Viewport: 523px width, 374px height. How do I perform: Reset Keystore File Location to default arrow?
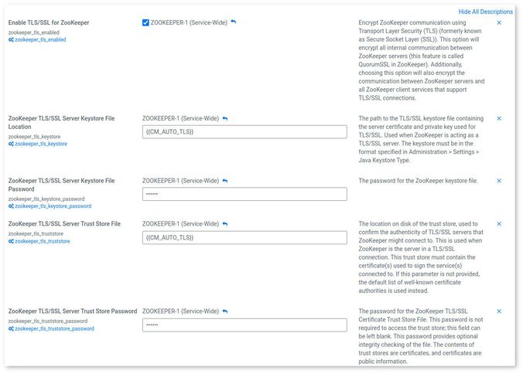coord(225,118)
